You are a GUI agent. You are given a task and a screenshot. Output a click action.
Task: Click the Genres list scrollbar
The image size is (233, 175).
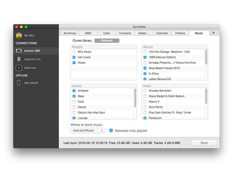coord(135,98)
